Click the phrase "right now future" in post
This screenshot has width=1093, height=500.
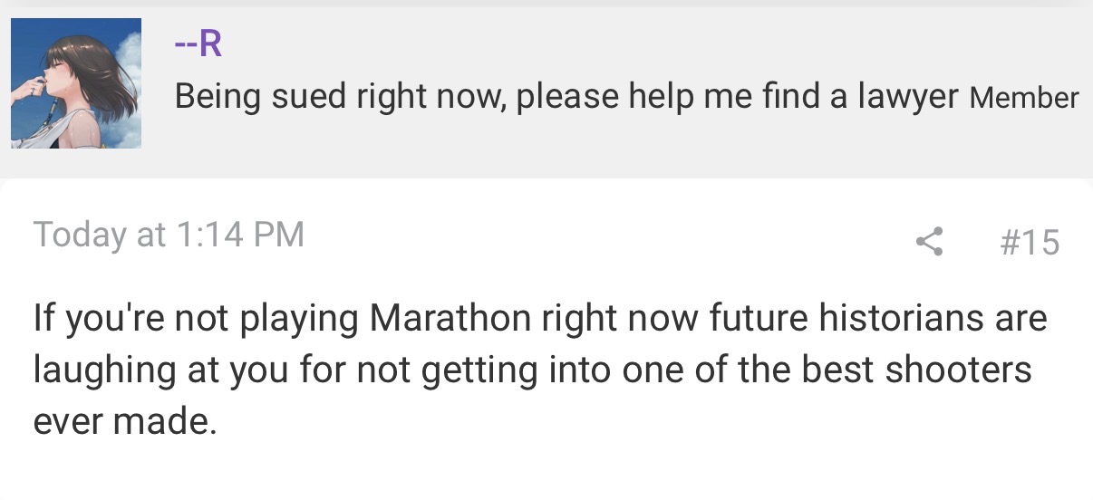click(x=663, y=319)
